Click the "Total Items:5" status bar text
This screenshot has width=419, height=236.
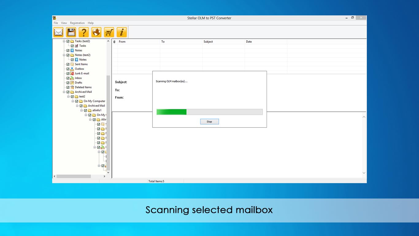click(156, 181)
